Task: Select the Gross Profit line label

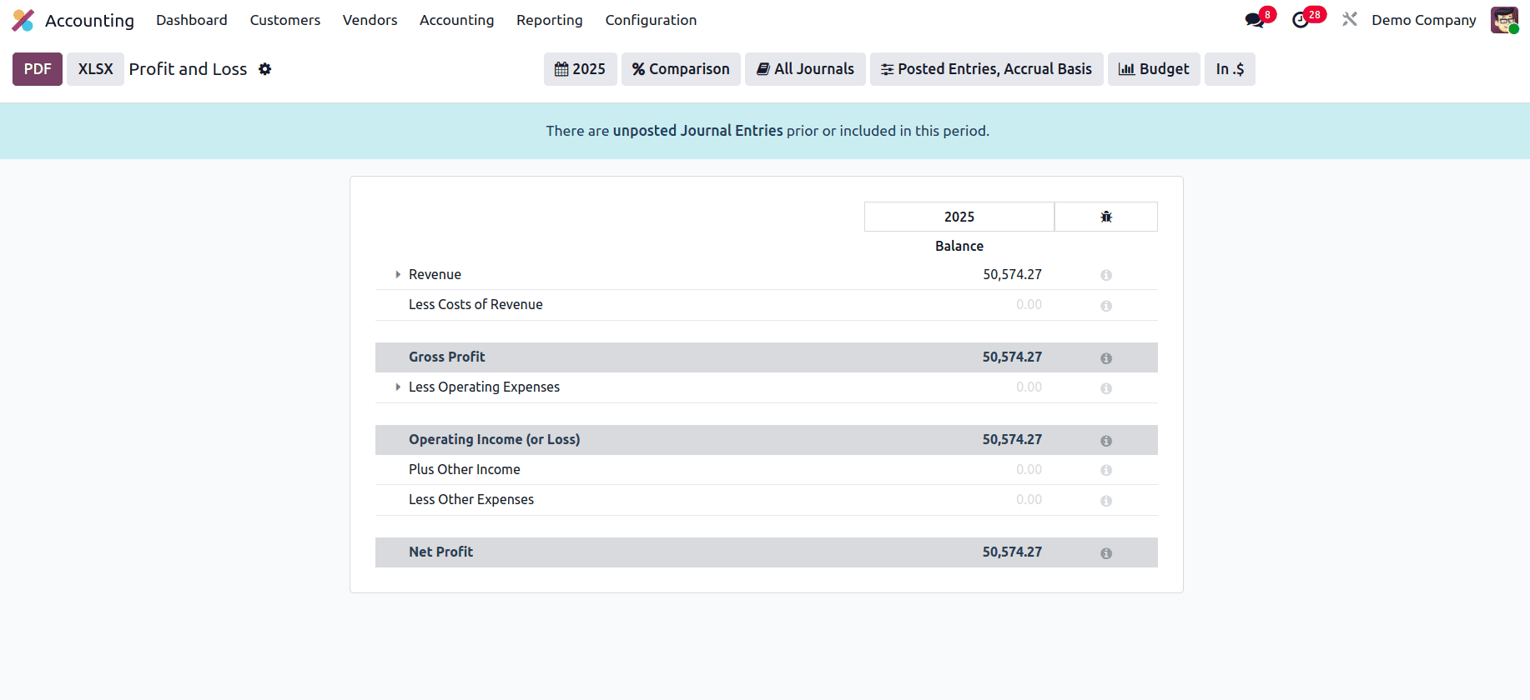Action: point(446,357)
